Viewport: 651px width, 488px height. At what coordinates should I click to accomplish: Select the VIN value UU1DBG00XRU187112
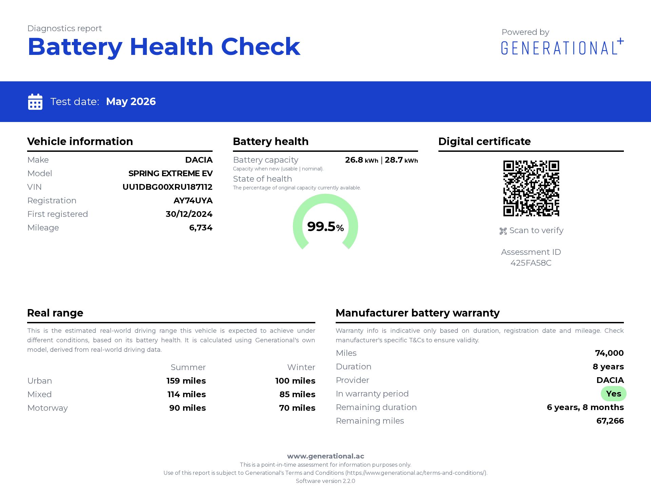(167, 187)
